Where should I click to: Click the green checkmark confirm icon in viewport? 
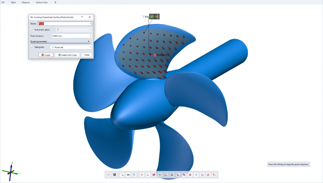click(152, 17)
